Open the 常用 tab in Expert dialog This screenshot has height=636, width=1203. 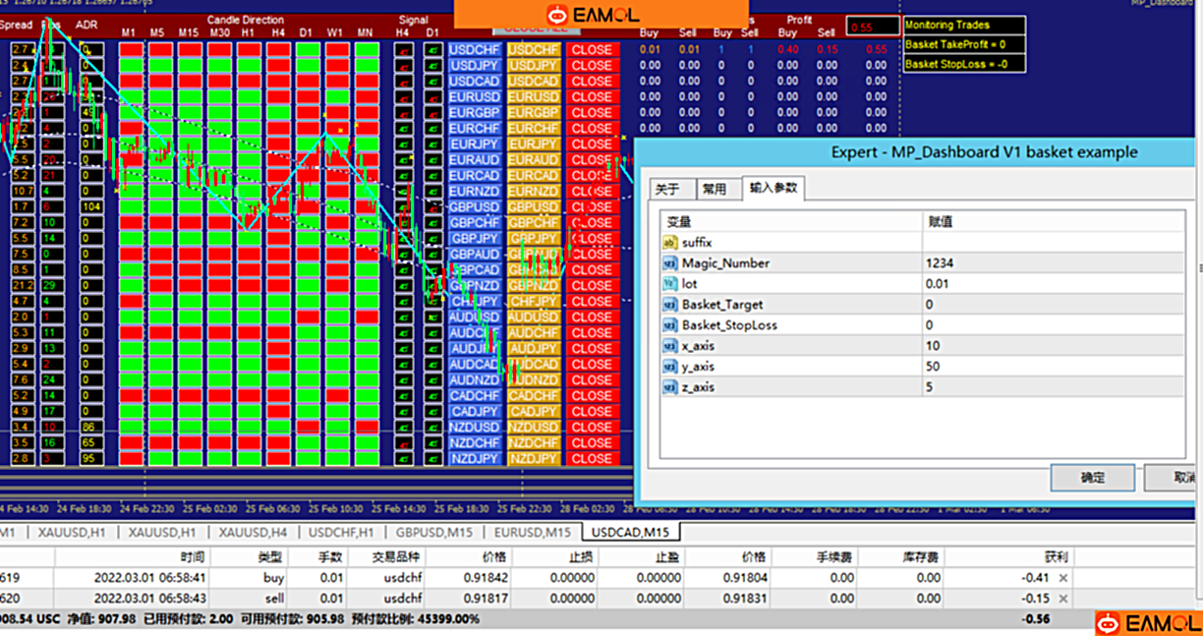[x=715, y=189]
